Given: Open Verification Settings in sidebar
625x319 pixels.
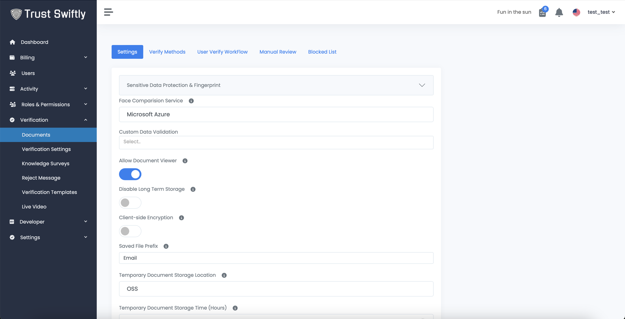Looking at the screenshot, I should 46,149.
